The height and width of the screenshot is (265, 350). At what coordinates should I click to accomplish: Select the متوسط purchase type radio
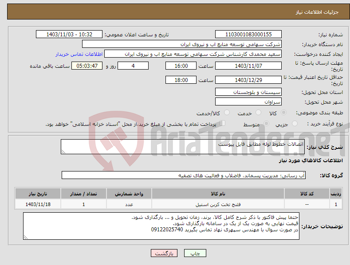[266, 124]
